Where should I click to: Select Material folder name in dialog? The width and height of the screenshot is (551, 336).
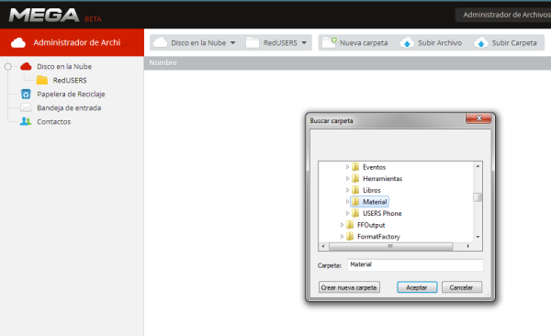point(375,202)
